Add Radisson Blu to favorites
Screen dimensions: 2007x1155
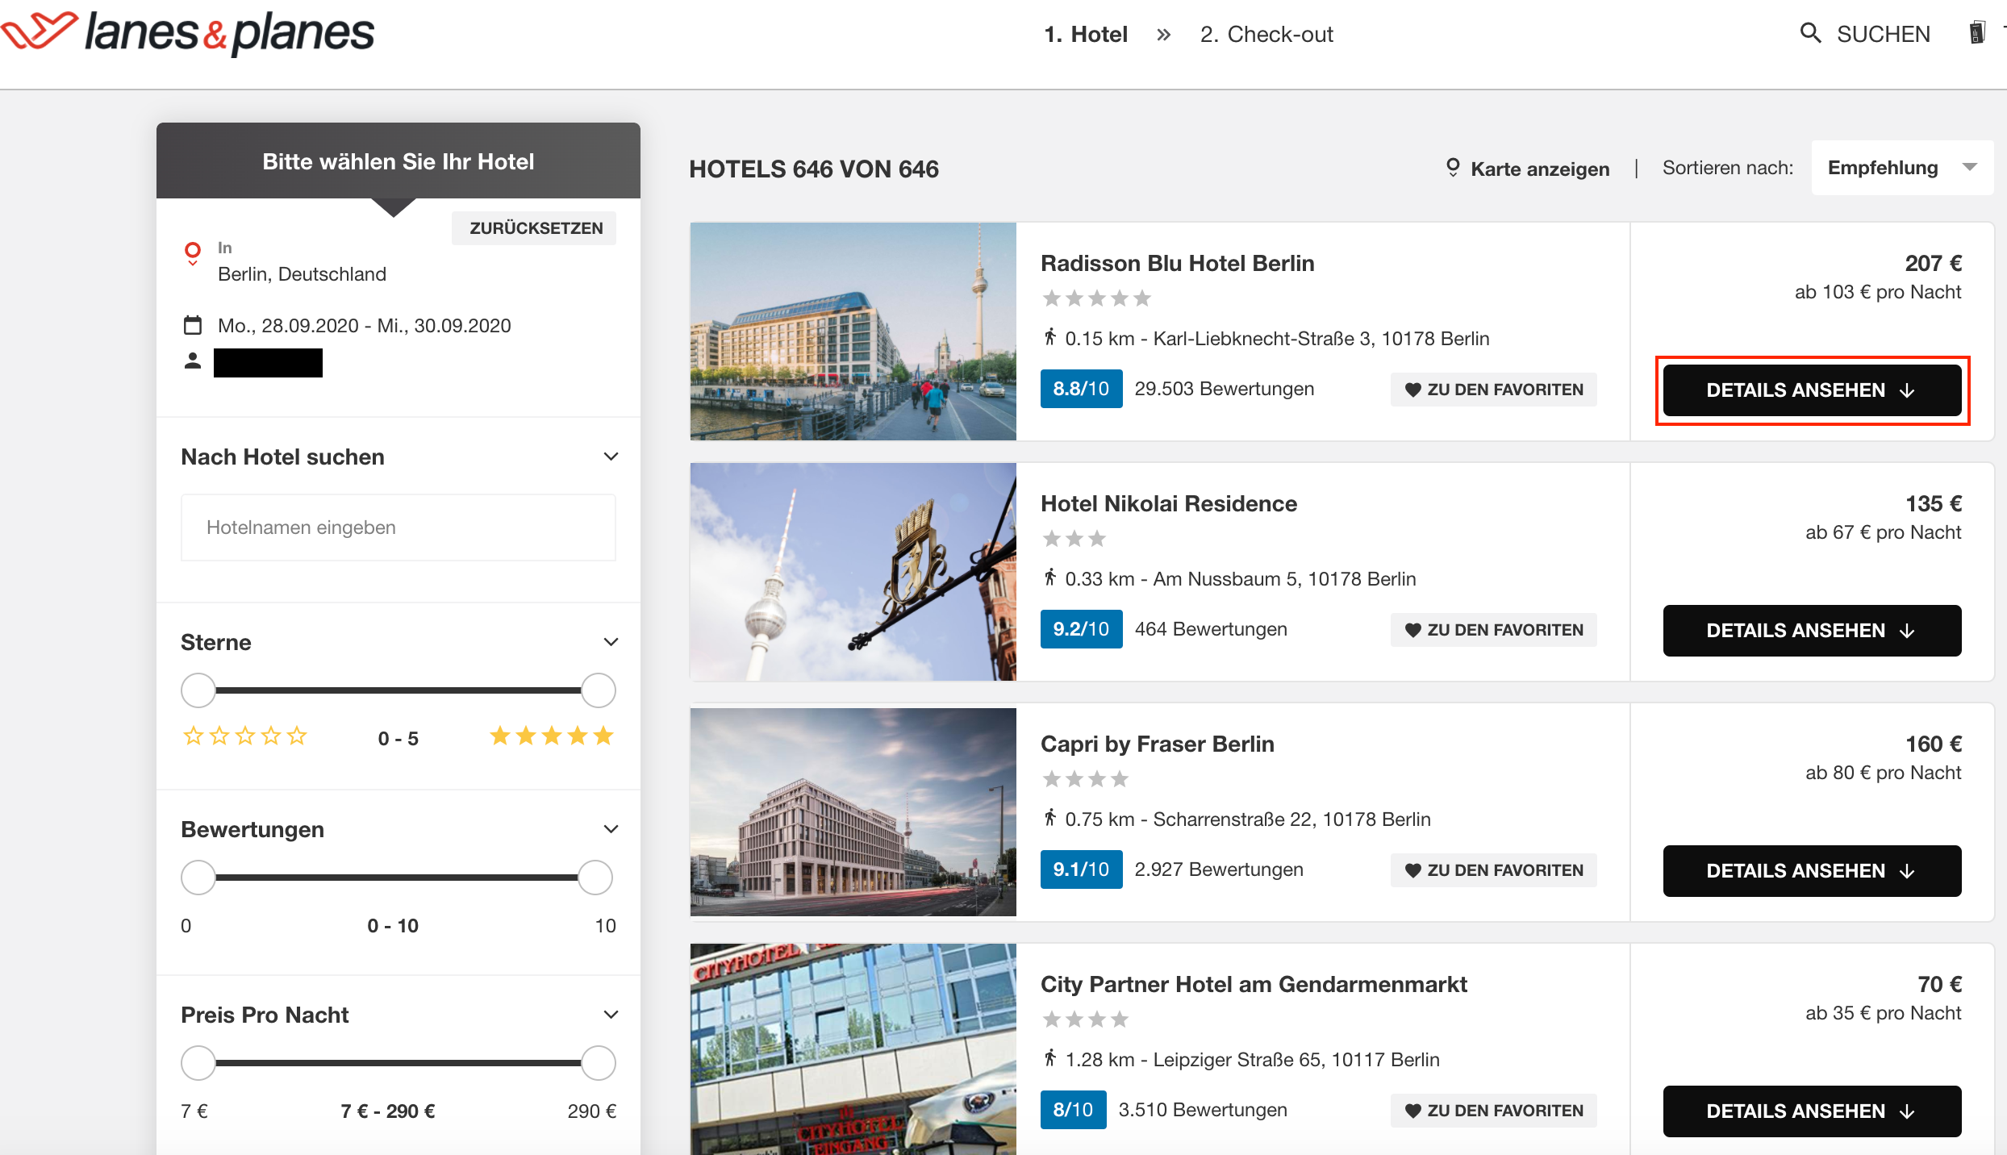click(x=1494, y=390)
